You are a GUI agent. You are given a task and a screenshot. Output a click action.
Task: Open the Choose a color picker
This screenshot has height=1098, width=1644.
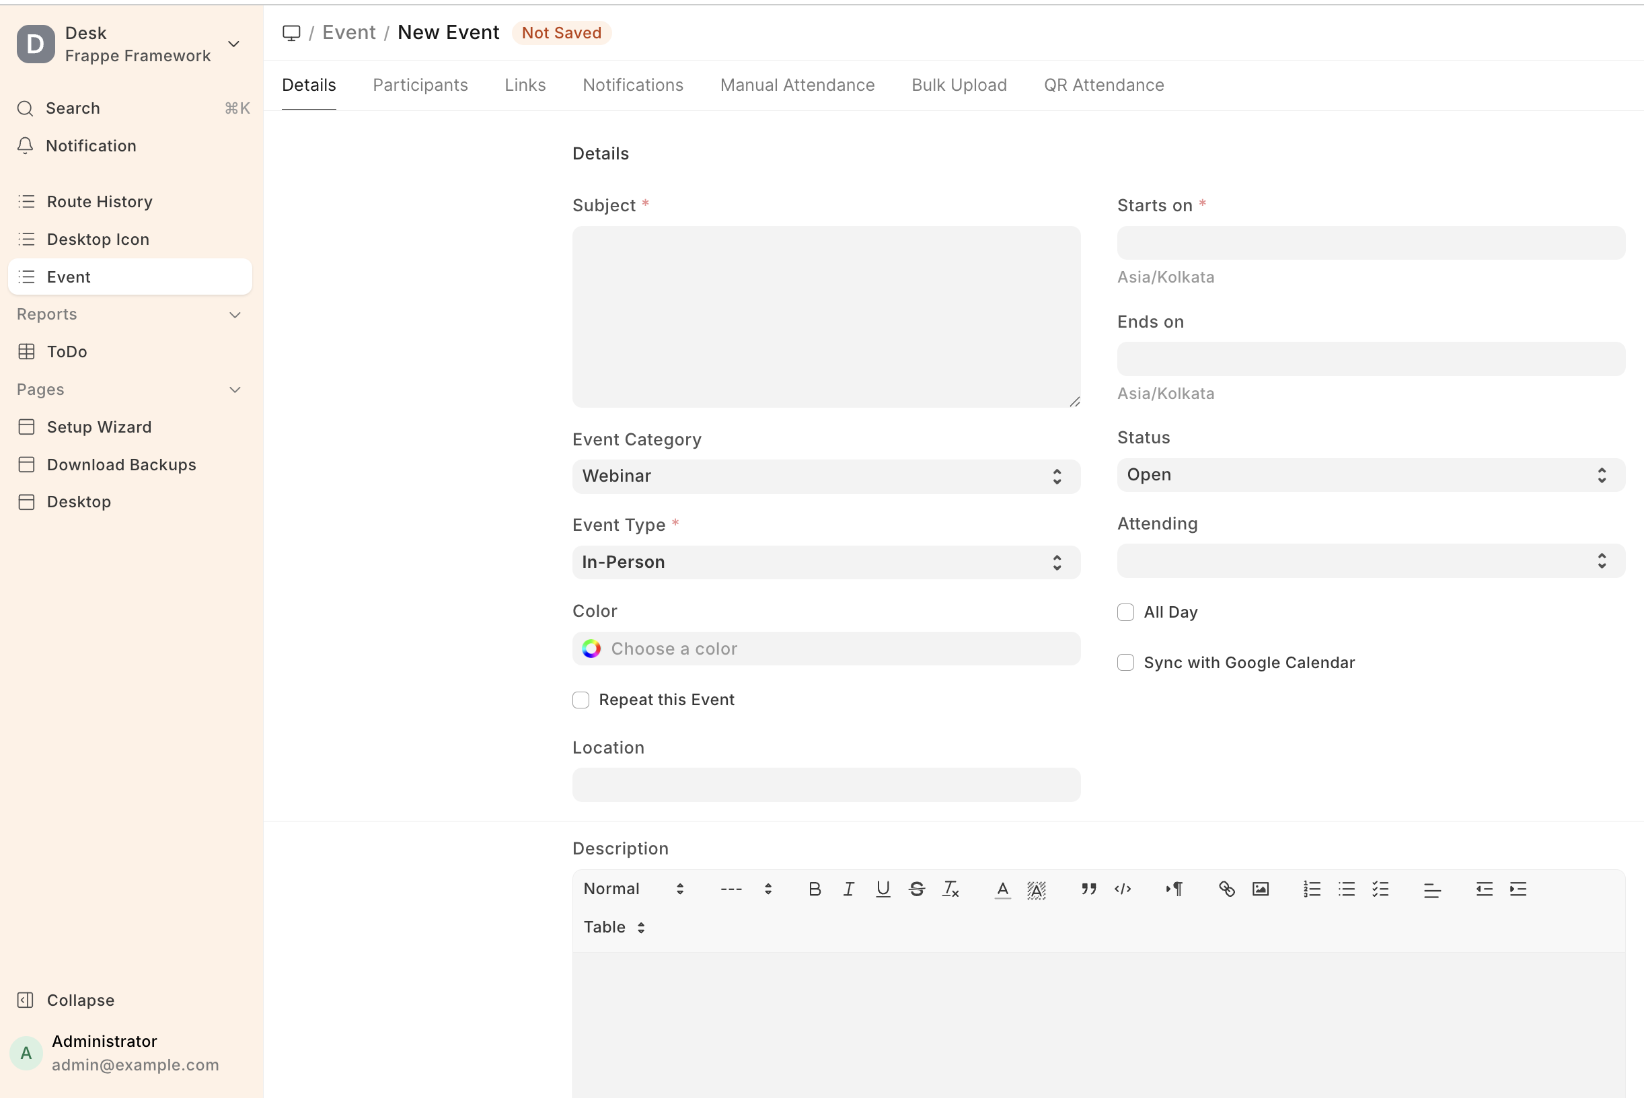[825, 649]
